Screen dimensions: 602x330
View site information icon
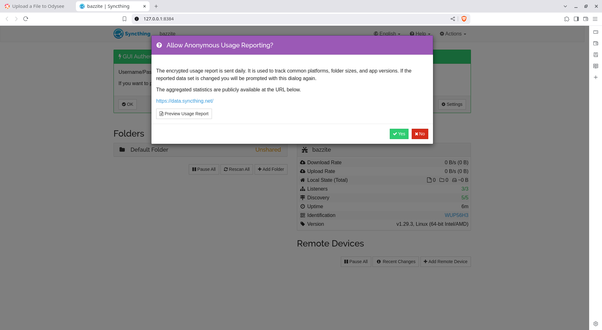coord(137,19)
